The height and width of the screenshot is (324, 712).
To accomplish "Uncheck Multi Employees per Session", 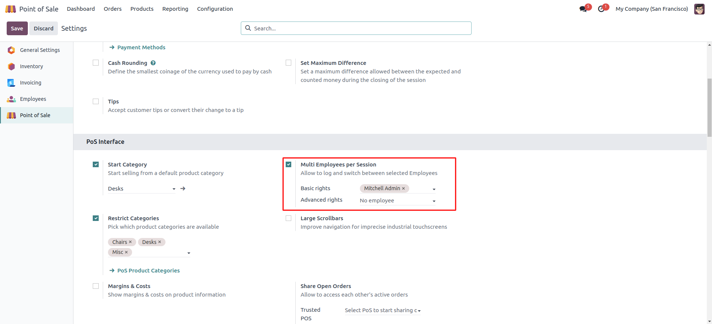I will 288,165.
